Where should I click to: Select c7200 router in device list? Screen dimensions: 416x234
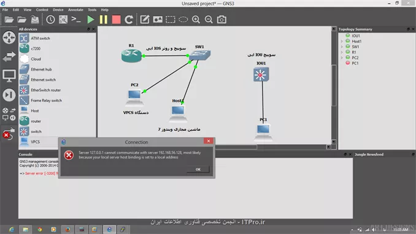57,49
